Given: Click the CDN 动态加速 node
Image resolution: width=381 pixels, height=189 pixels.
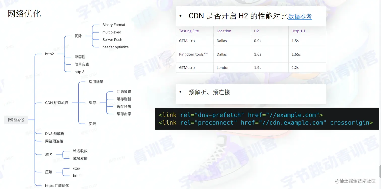Looking at the screenshot, I should [56, 103].
